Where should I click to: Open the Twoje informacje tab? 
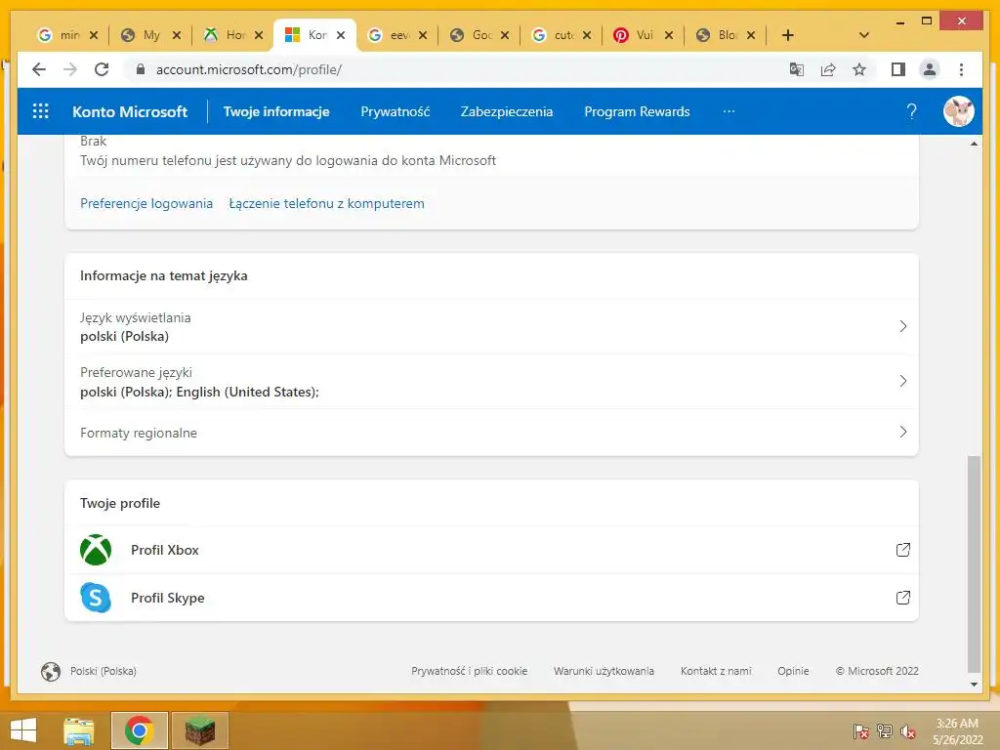(x=276, y=111)
